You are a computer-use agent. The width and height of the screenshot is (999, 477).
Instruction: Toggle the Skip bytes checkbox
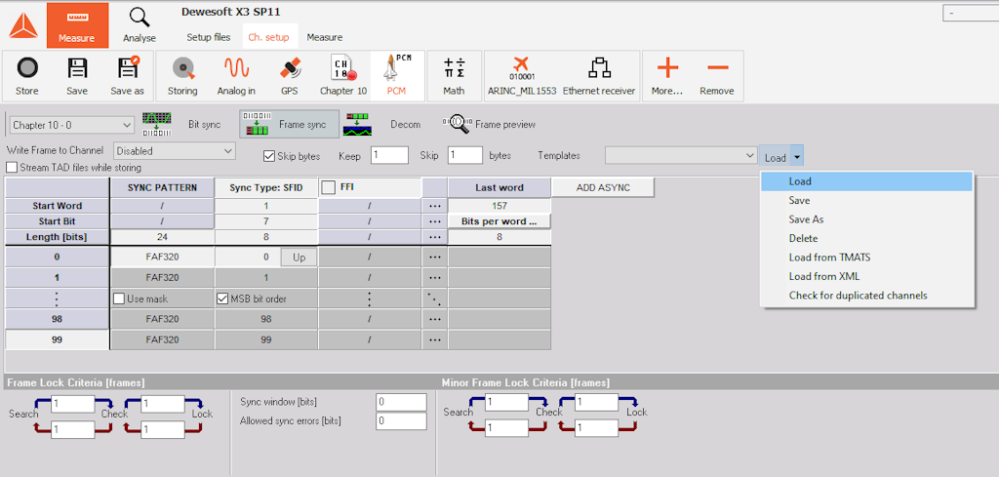tap(269, 156)
